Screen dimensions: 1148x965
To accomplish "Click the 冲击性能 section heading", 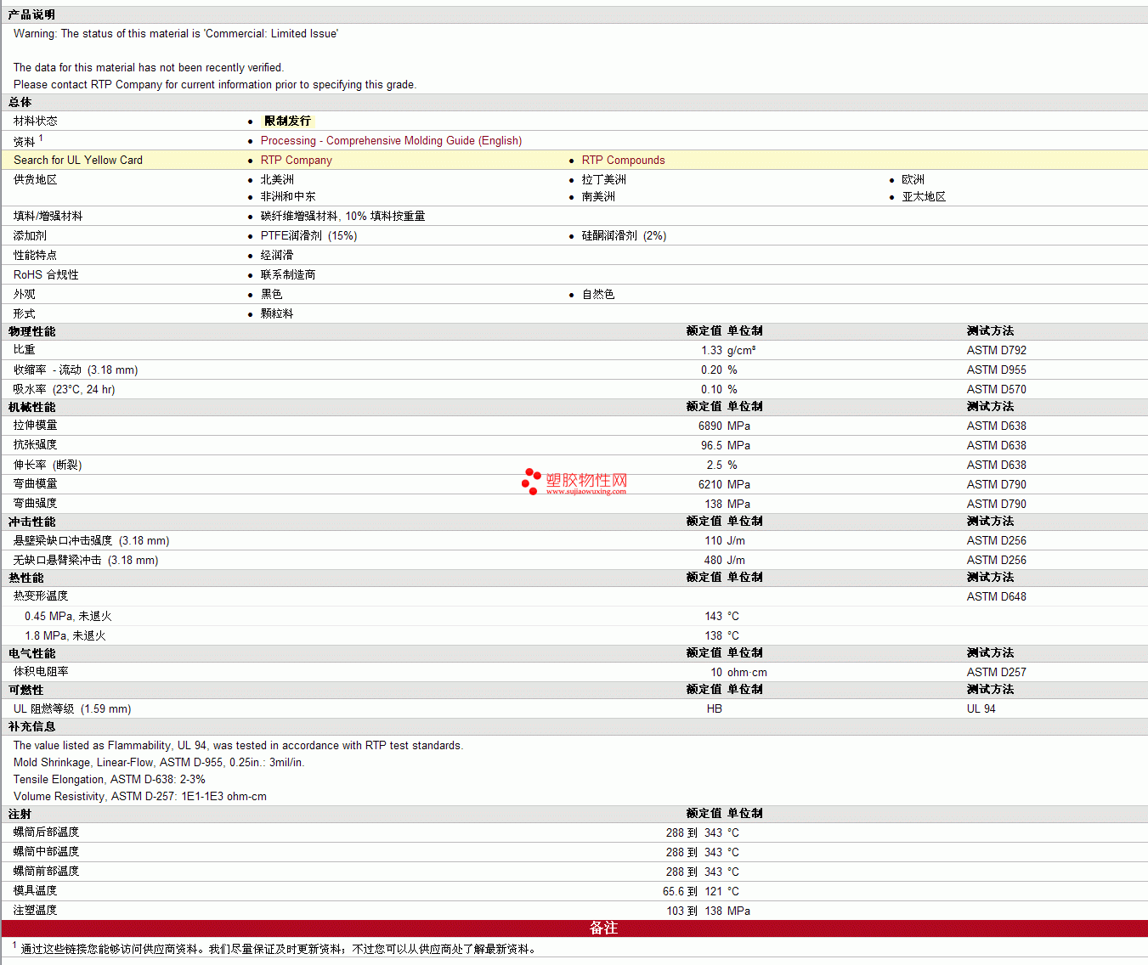I will 32,522.
